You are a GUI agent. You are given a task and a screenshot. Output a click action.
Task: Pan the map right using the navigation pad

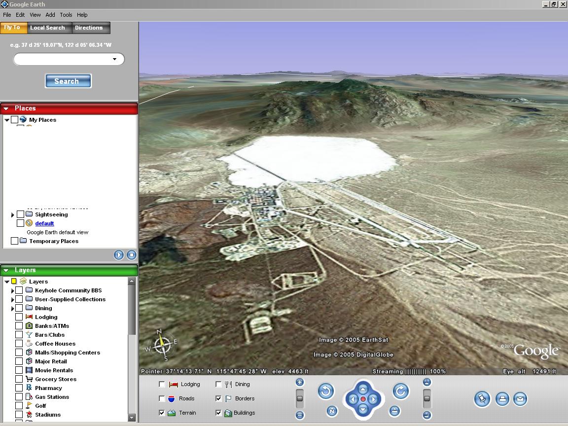pyautogui.click(x=373, y=399)
